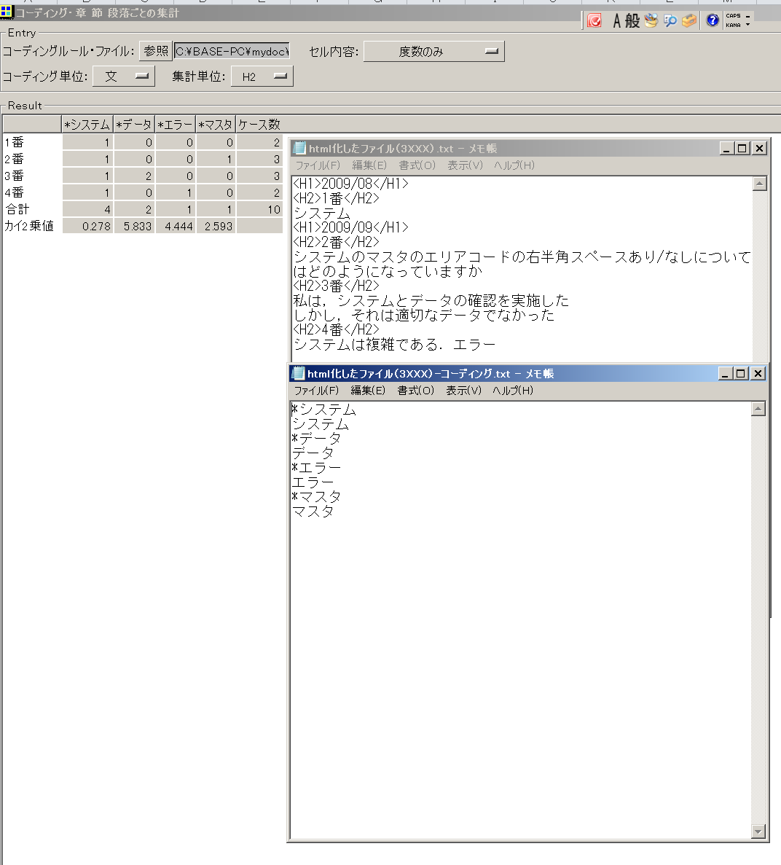Viewport: 781px width, 865px height.
Task: Open ヘルプ(H) menu in the upper Notepad
Action: point(514,165)
